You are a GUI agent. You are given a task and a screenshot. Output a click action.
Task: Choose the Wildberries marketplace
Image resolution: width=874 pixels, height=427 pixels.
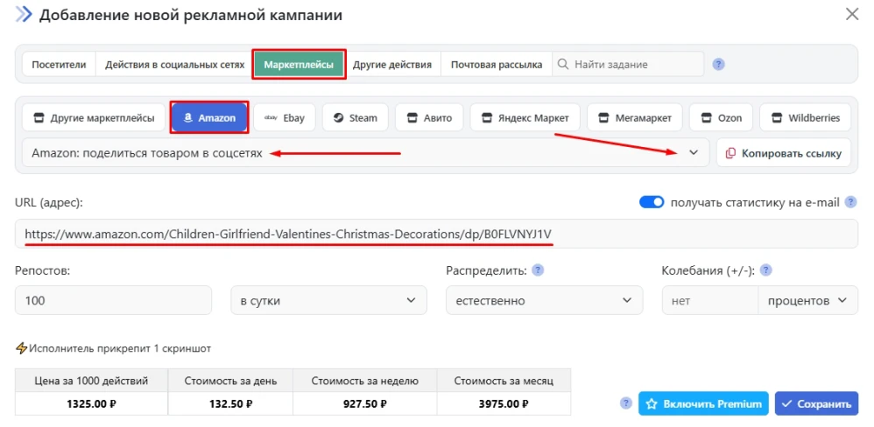point(806,118)
